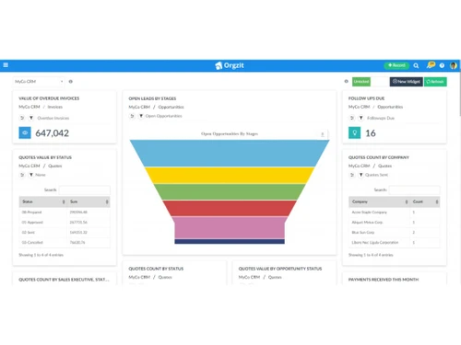
Task: Open filter icon labeled None
Action: coord(31,175)
